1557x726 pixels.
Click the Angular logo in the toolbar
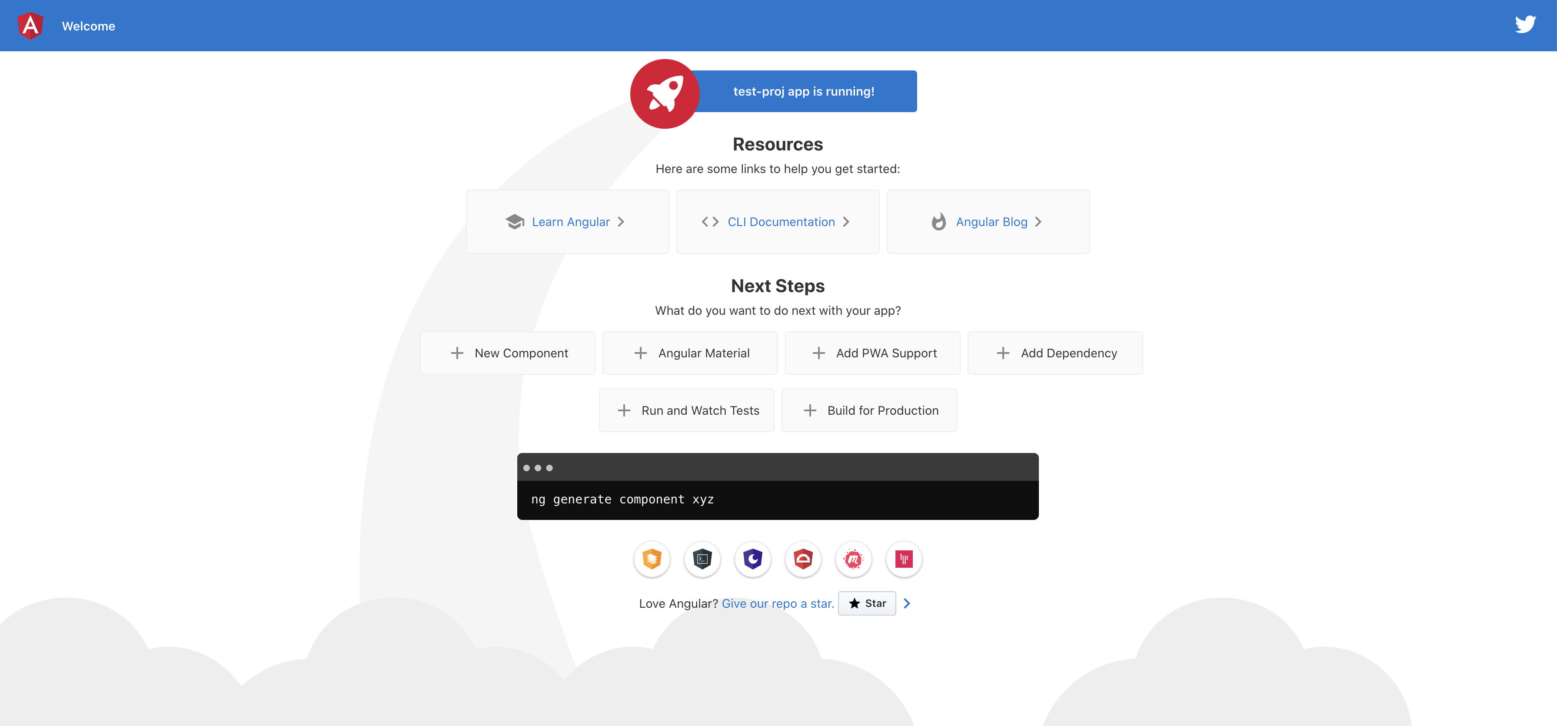pos(30,25)
